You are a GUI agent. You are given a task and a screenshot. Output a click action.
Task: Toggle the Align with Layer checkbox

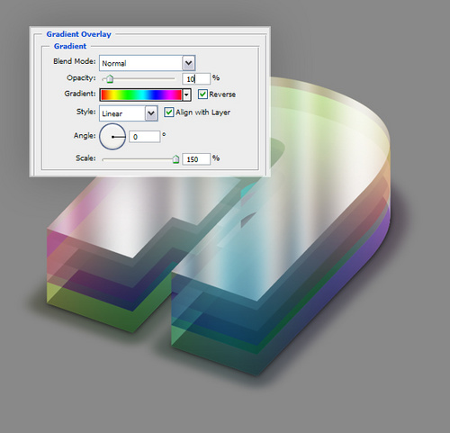point(169,113)
